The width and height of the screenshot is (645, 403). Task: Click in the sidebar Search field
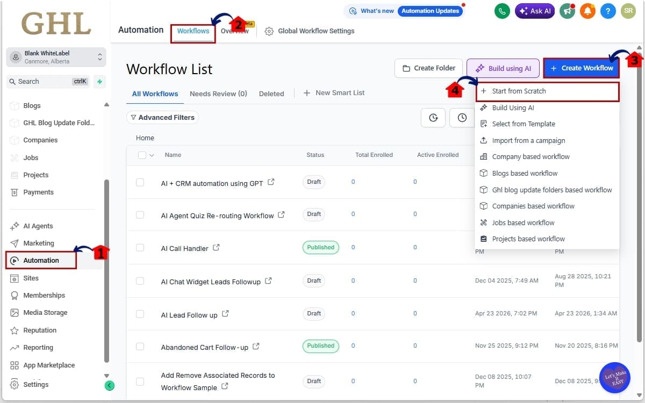pos(47,82)
